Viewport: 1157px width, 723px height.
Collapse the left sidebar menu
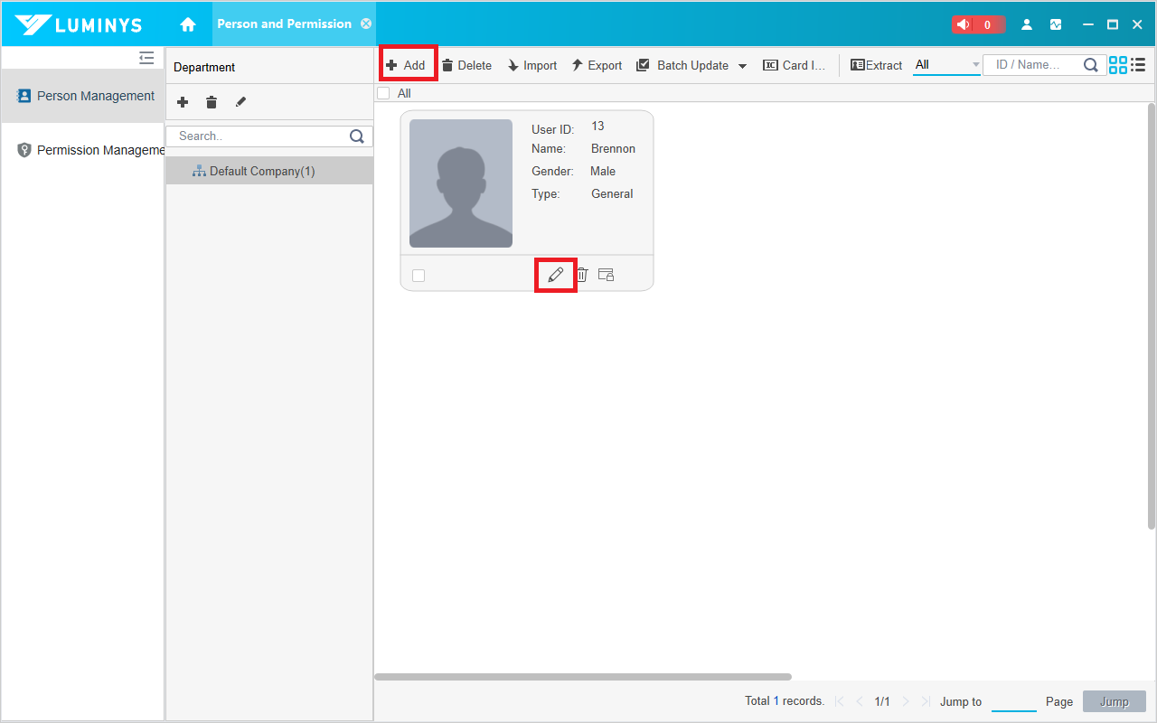pyautogui.click(x=146, y=58)
